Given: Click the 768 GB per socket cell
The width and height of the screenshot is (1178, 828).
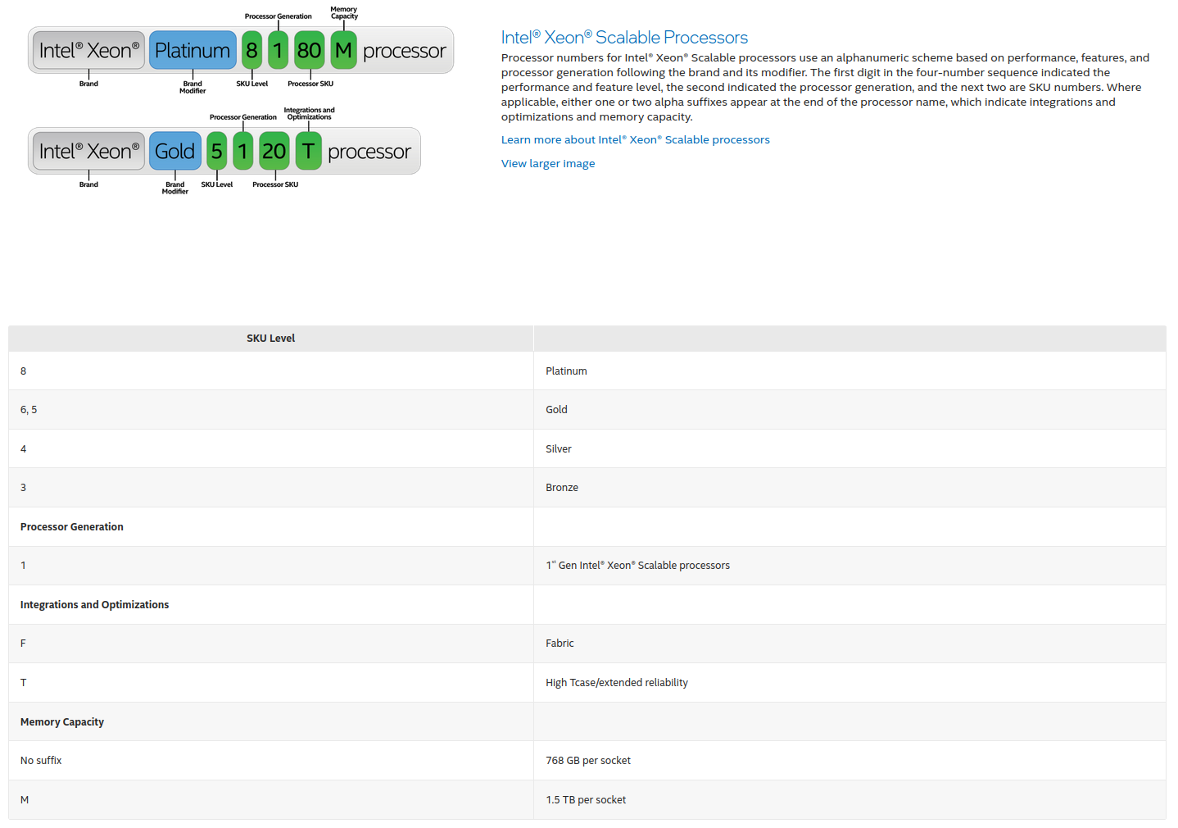Looking at the screenshot, I should click(x=588, y=761).
